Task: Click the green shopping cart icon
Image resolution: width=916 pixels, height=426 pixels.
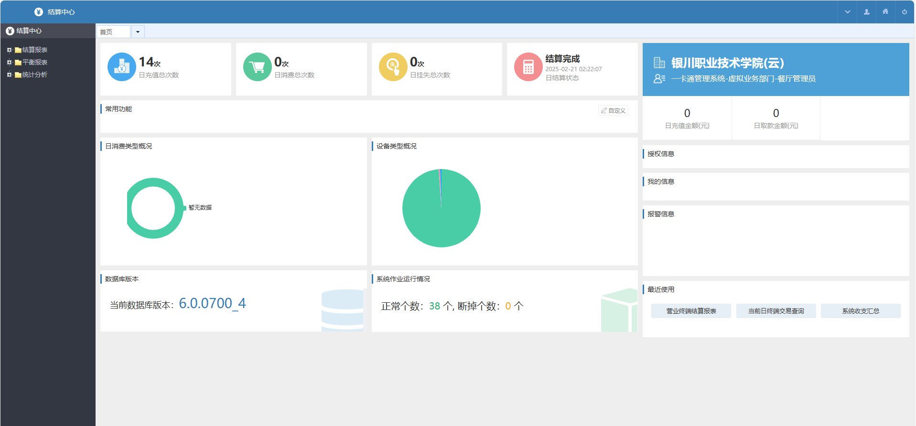Action: (x=258, y=67)
